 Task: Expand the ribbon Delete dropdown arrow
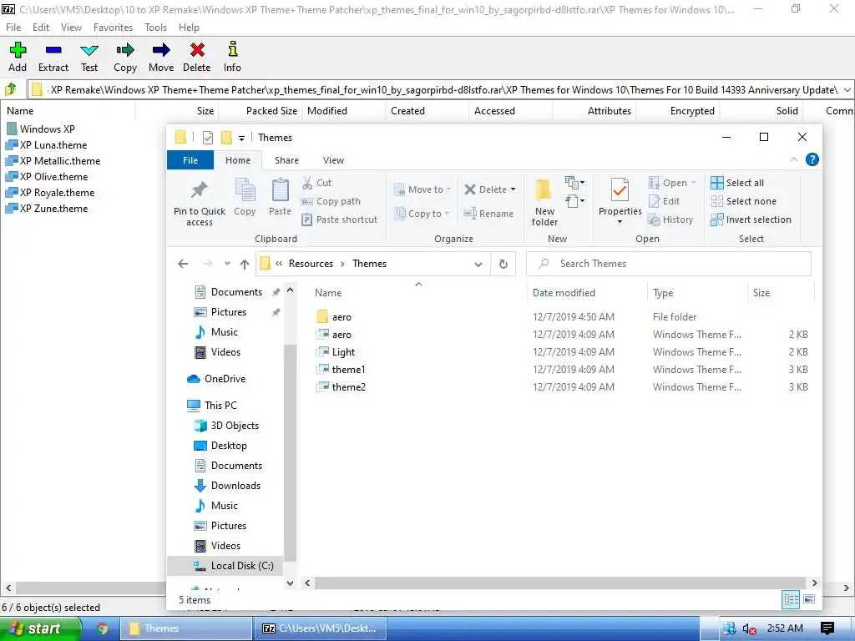pyautogui.click(x=514, y=189)
